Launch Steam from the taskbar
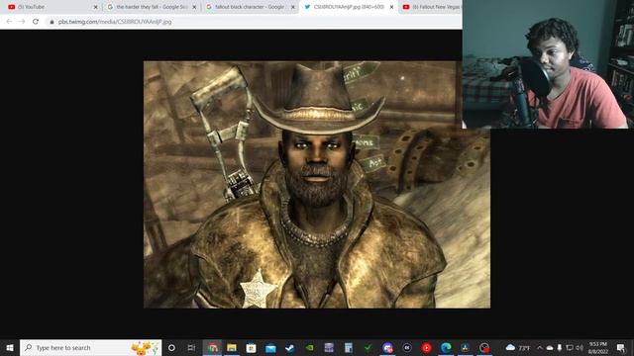 [290, 347]
